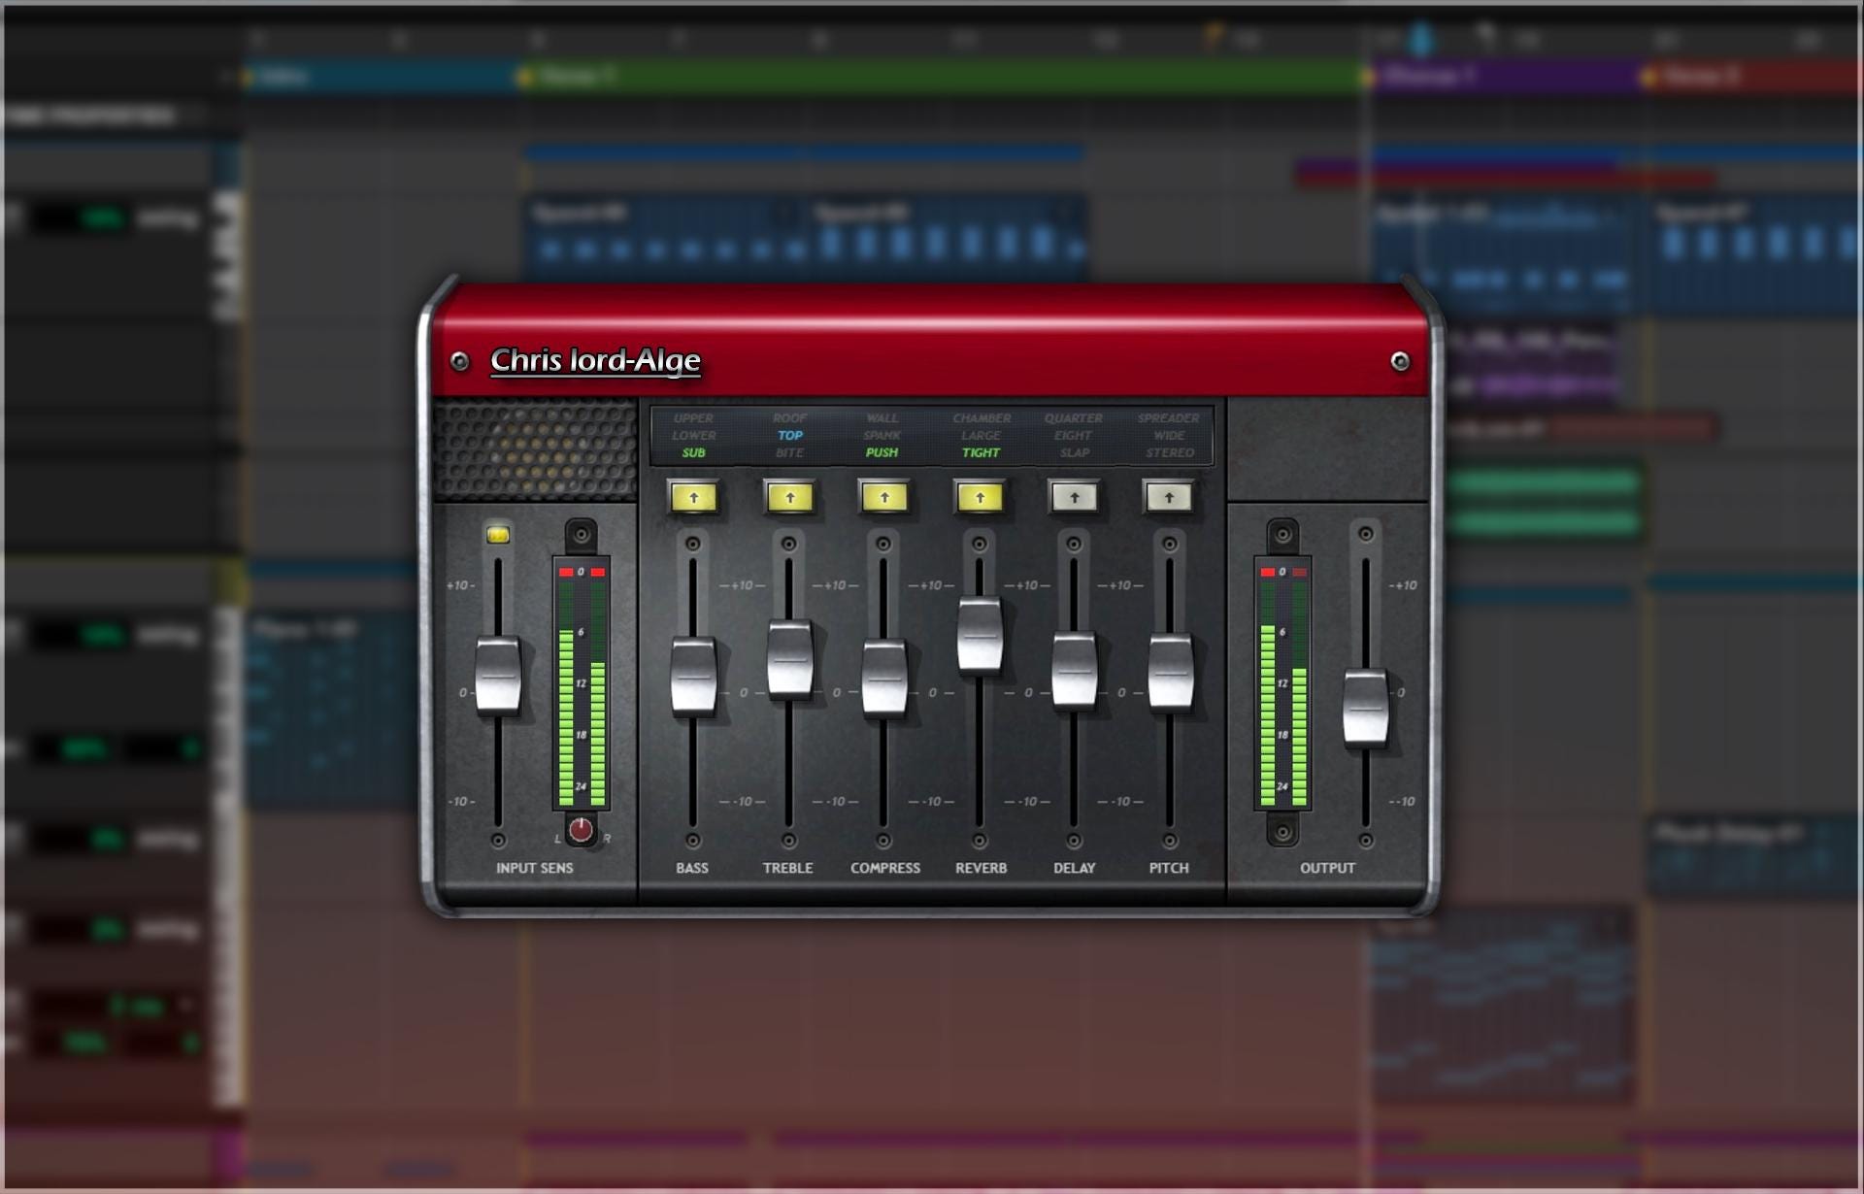
Task: Click the right screw on red panel
Action: [1400, 361]
